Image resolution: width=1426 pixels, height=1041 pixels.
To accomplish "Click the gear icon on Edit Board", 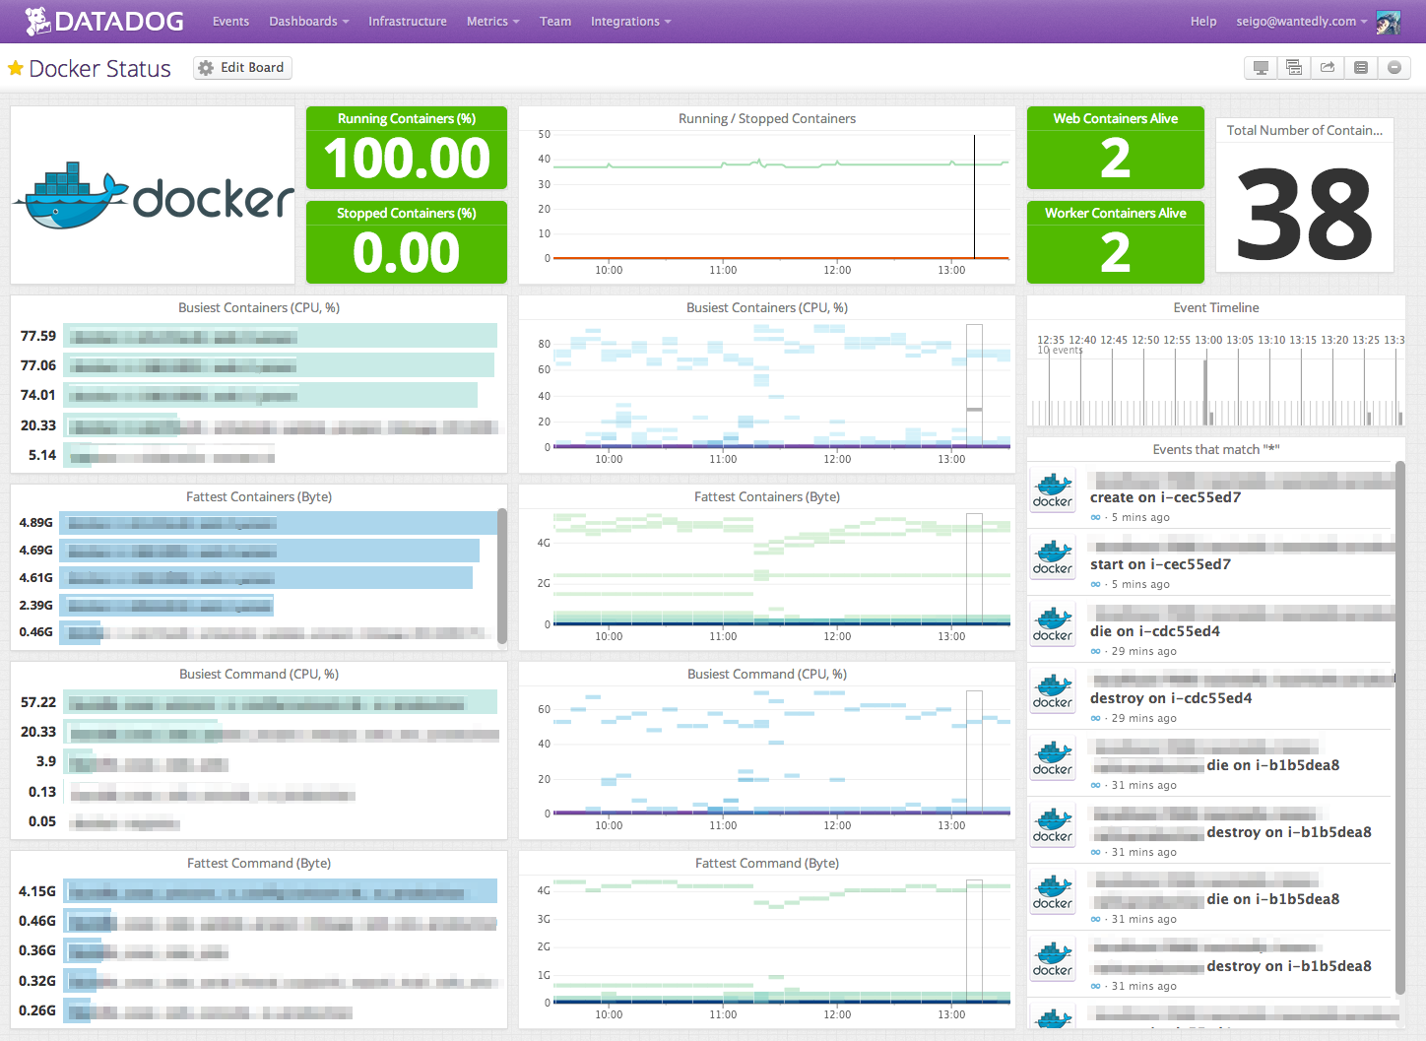I will pyautogui.click(x=206, y=67).
